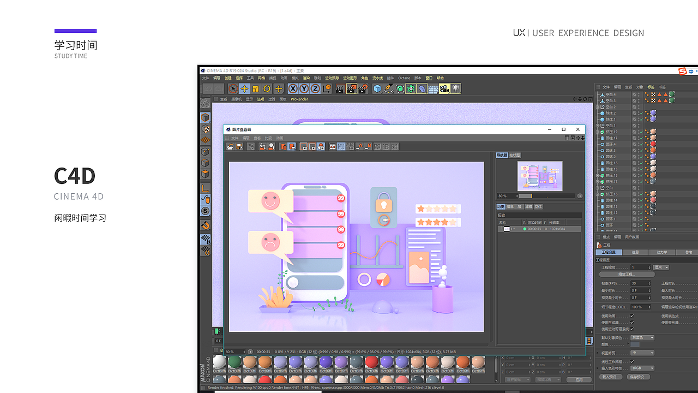The image size is (698, 393).
Task: Click navigator preview thumbnail
Action: pyautogui.click(x=540, y=176)
